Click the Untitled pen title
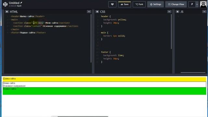 tap(14, 3)
